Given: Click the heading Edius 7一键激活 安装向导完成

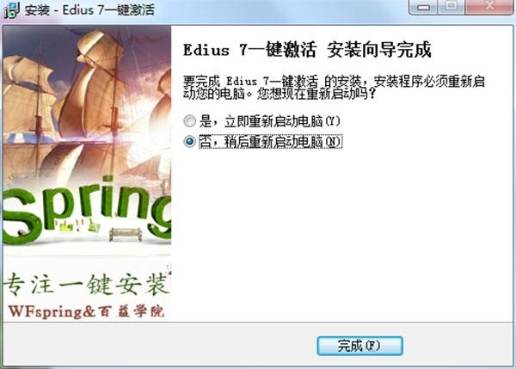Looking at the screenshot, I should [x=307, y=50].
